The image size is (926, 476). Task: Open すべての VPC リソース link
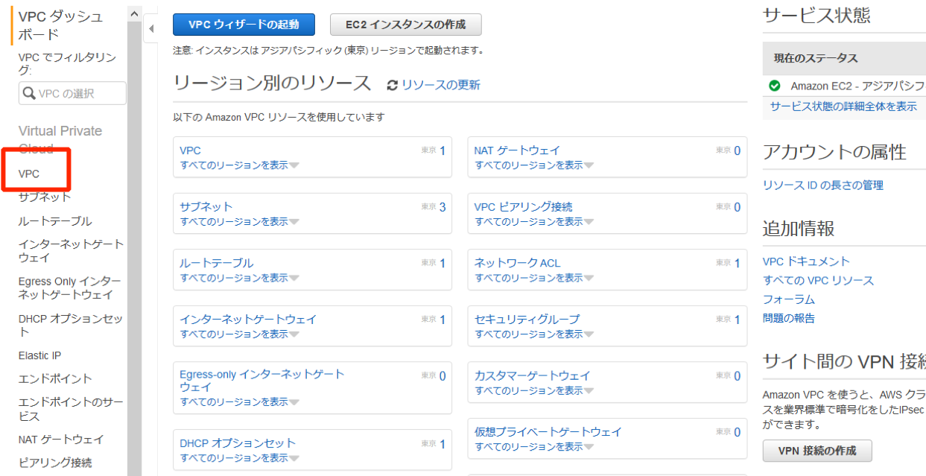819,280
